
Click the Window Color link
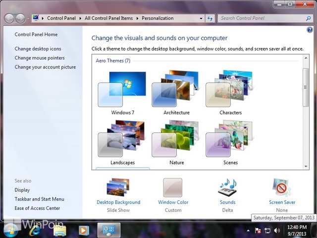[173, 202]
